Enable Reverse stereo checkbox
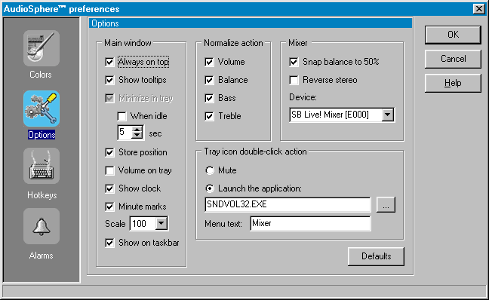This screenshot has width=489, height=300. [x=294, y=80]
